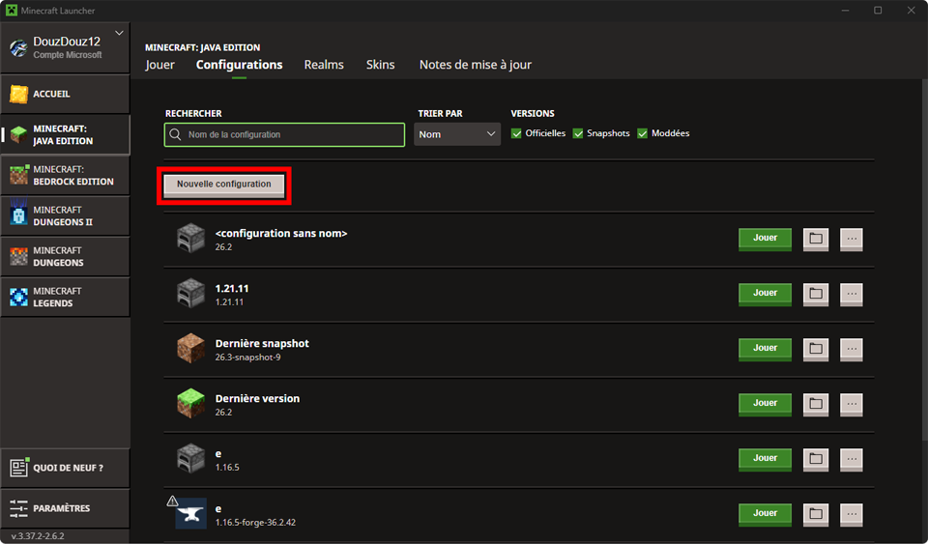
Task: Open more options for configuration sans nom
Action: pyautogui.click(x=851, y=239)
